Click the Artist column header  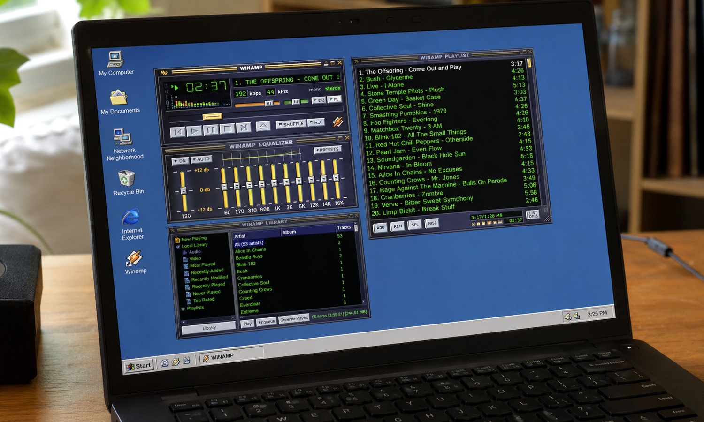pyautogui.click(x=256, y=235)
